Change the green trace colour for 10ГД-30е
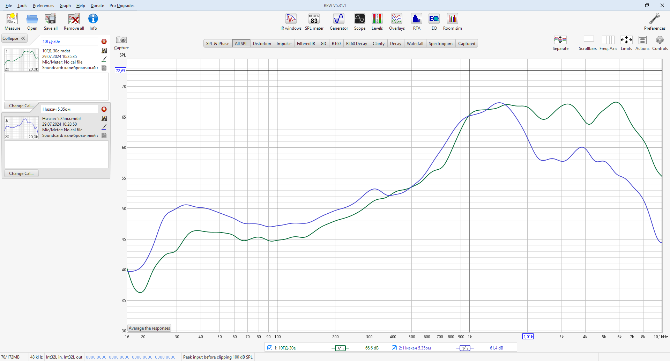The height and width of the screenshot is (361, 670). [104, 59]
